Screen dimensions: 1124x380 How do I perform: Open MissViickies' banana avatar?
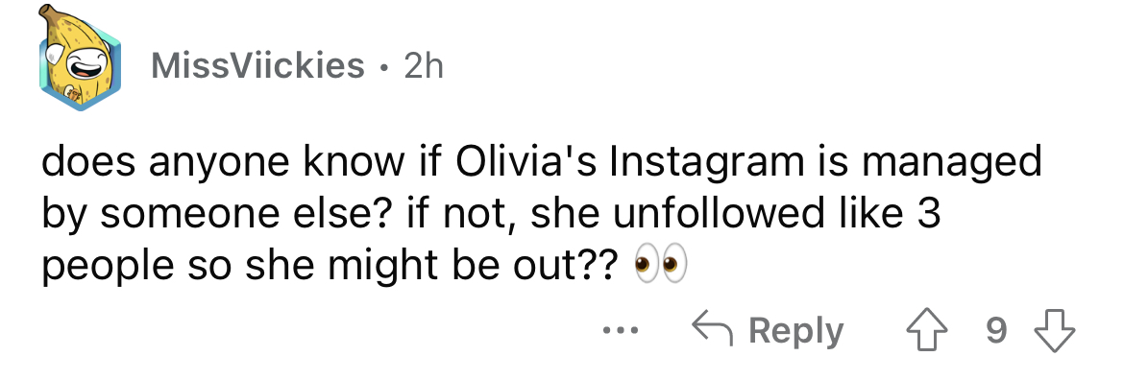coord(80,59)
